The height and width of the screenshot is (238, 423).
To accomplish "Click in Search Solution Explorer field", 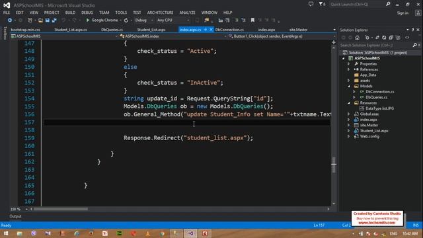I will (376, 45).
